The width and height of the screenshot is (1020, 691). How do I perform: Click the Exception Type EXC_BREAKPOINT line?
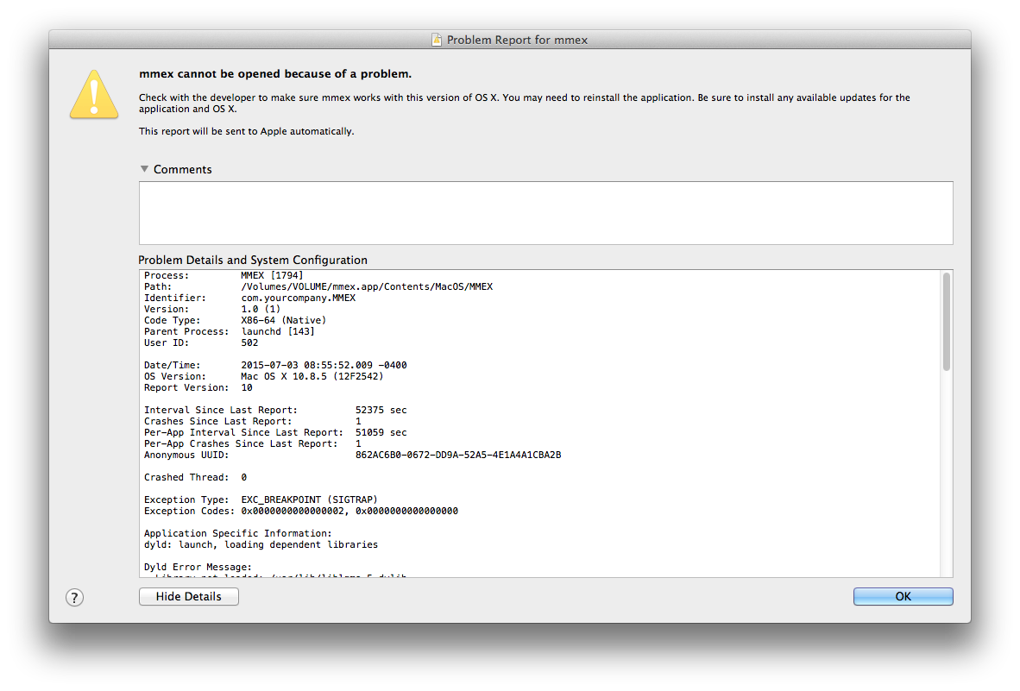coord(261,499)
